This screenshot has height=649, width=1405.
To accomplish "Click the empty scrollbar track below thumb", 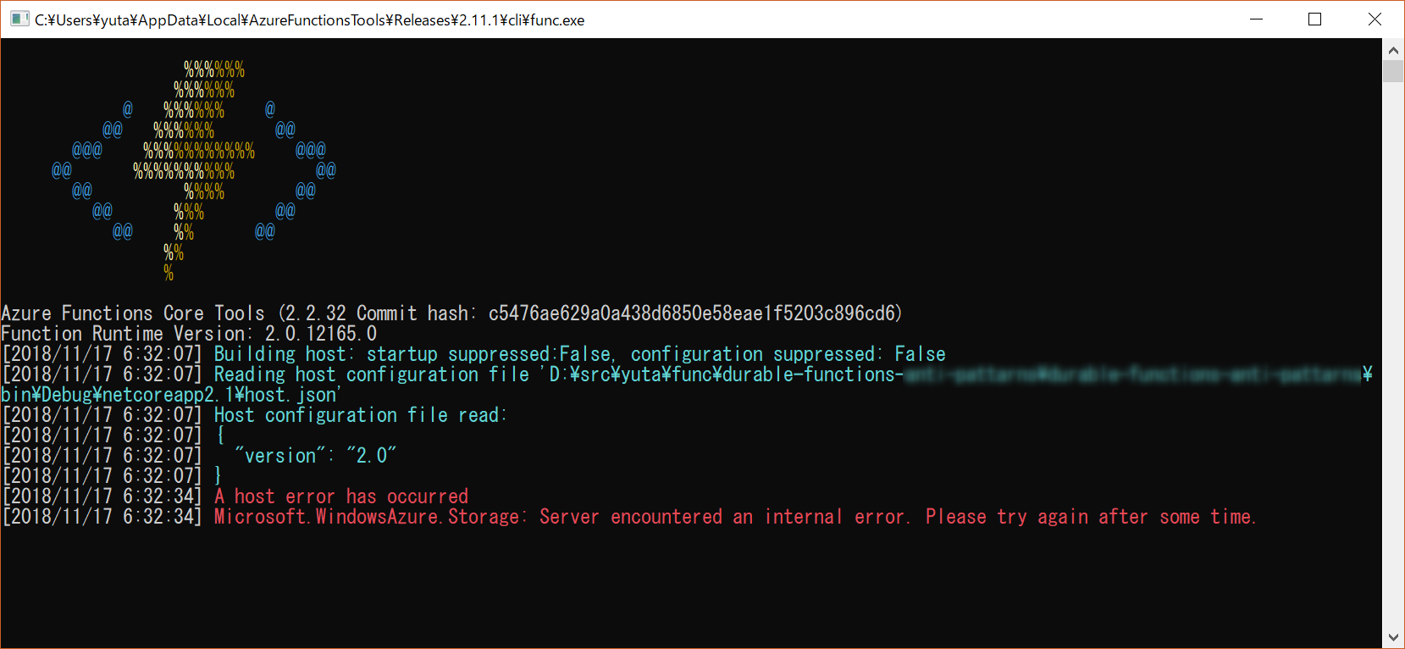I will pos(1393,354).
